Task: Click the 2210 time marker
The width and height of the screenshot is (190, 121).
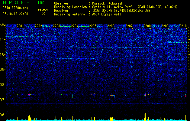Action: 183,26
